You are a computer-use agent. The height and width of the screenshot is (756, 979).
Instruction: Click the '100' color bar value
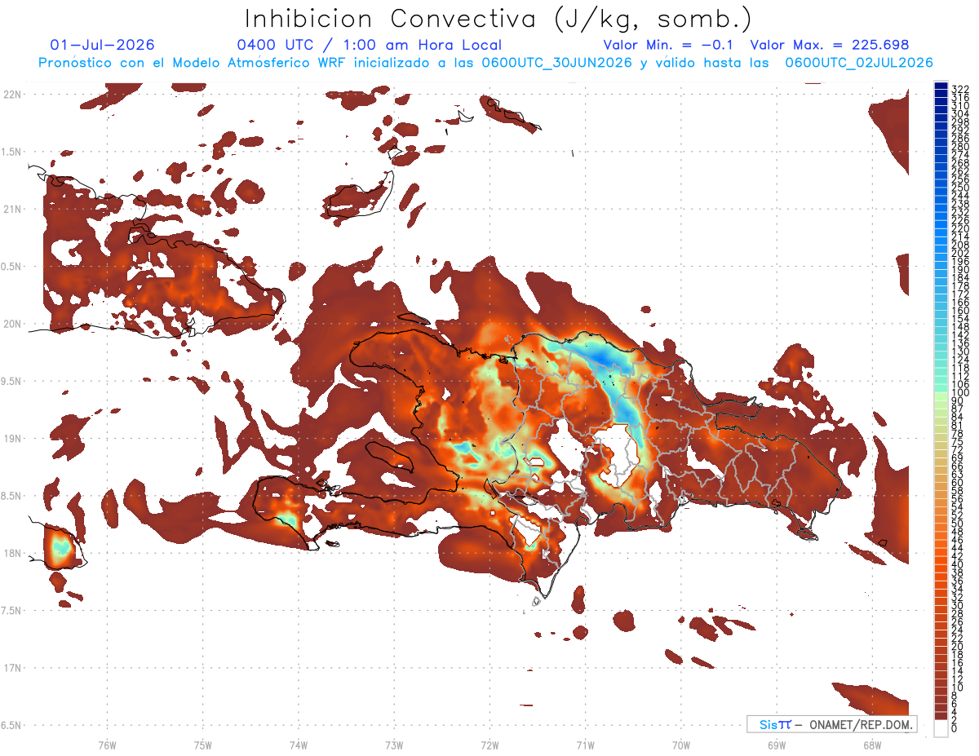point(960,394)
